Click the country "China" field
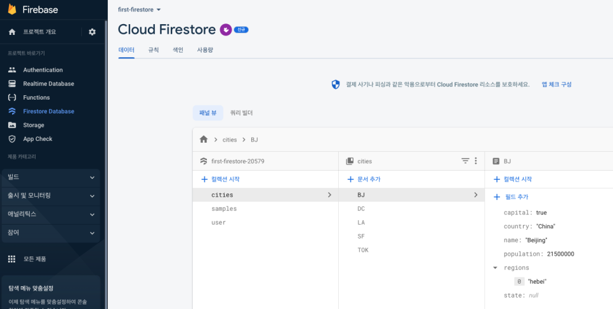The height and width of the screenshot is (309, 613). pyautogui.click(x=529, y=227)
